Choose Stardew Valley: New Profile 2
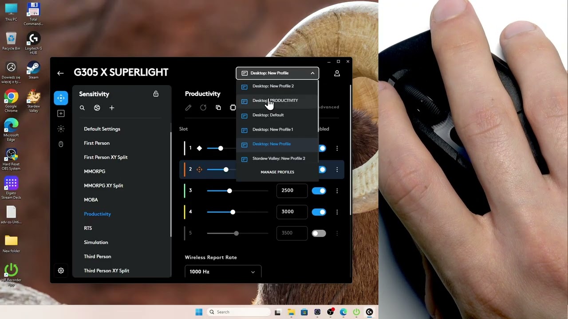 (277, 159)
